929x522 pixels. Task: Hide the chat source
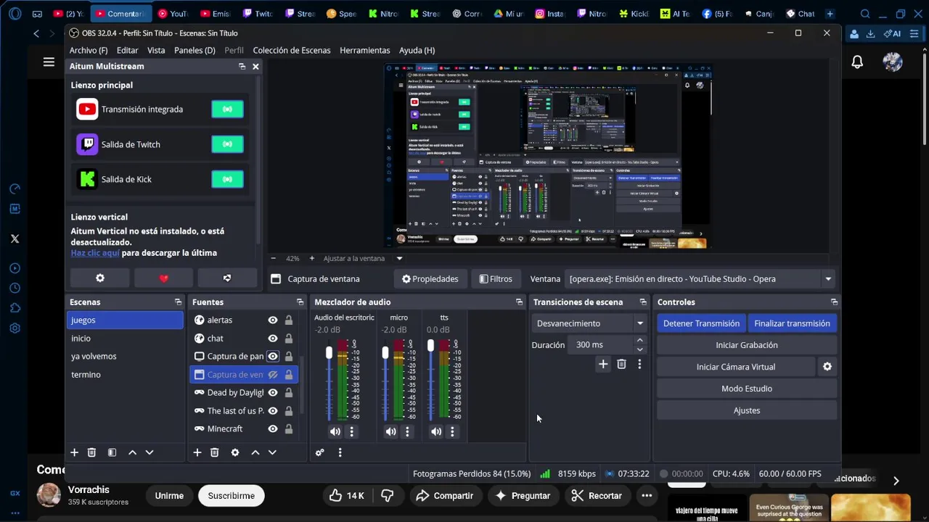pos(273,338)
